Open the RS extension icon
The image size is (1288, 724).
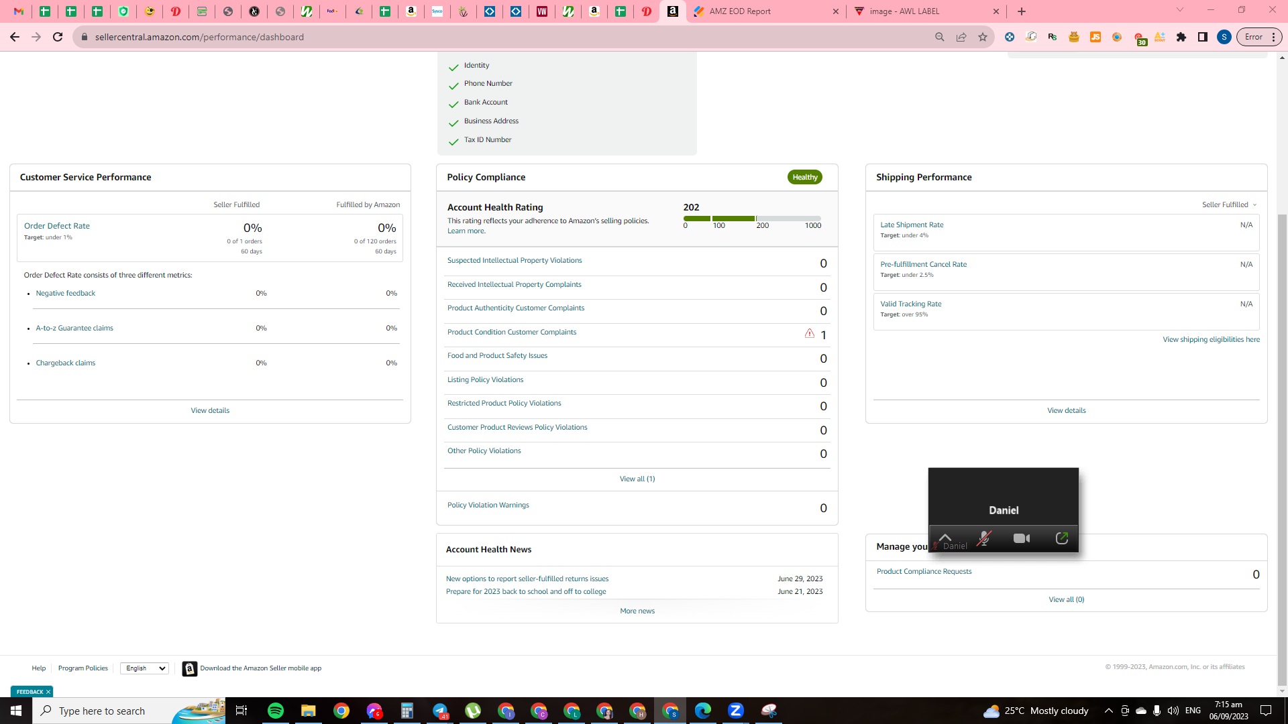[x=1053, y=37]
